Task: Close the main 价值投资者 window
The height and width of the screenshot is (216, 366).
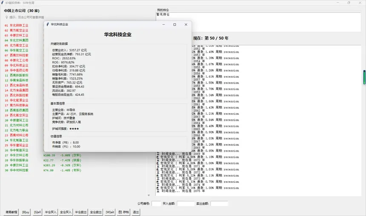Action: [x=360, y=3]
